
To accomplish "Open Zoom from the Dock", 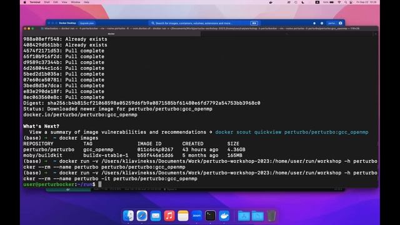I will click(x=197, y=216).
